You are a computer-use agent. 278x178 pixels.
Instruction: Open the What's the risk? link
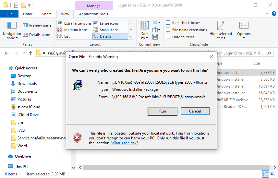pyautogui.click(x=125, y=143)
